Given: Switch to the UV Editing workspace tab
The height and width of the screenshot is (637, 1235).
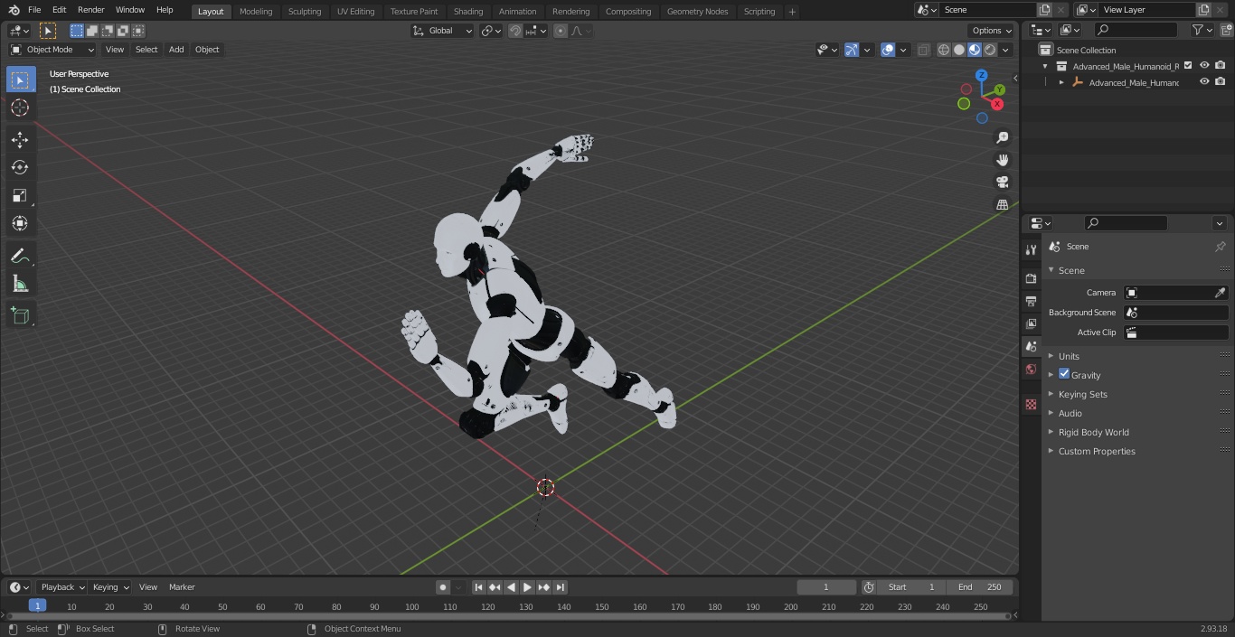Looking at the screenshot, I should pyautogui.click(x=355, y=11).
